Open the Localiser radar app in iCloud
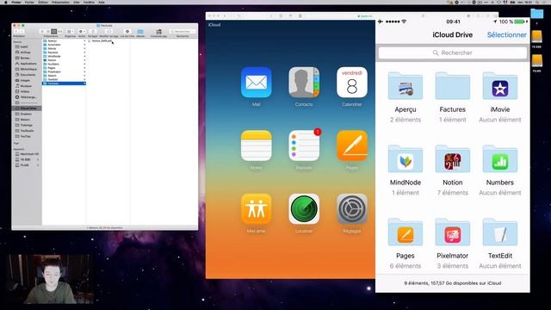 [x=304, y=209]
